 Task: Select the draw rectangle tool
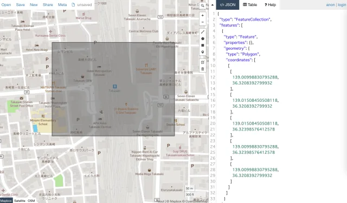click(x=202, y=45)
